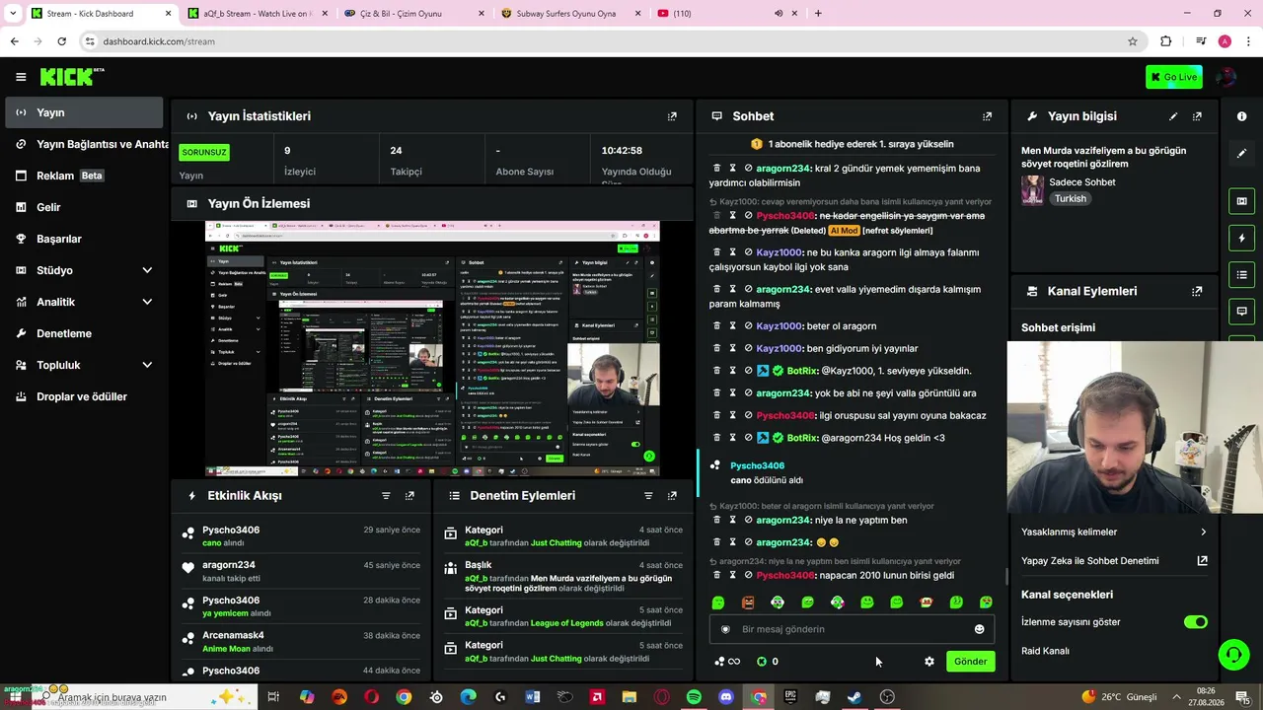Open the profile avatar next to Go Live
The width and height of the screenshot is (1263, 710).
(x=1226, y=77)
